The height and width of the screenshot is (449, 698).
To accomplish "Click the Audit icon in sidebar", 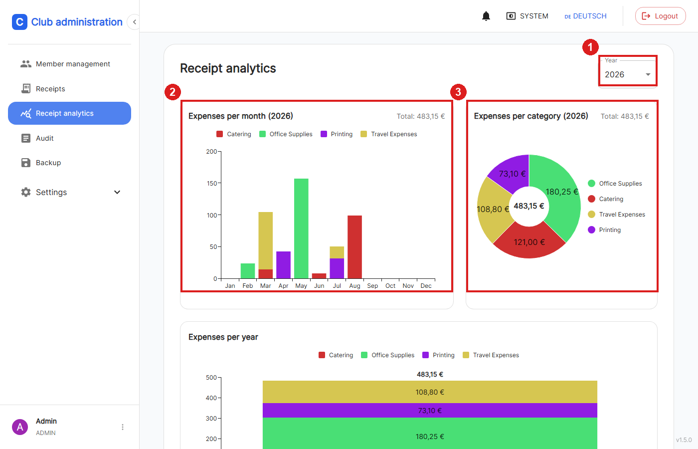I will tap(26, 138).
